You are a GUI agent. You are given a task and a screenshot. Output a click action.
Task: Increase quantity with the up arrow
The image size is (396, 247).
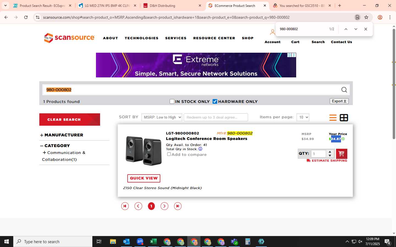(330, 152)
